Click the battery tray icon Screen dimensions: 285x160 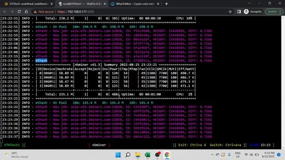click(257, 155)
